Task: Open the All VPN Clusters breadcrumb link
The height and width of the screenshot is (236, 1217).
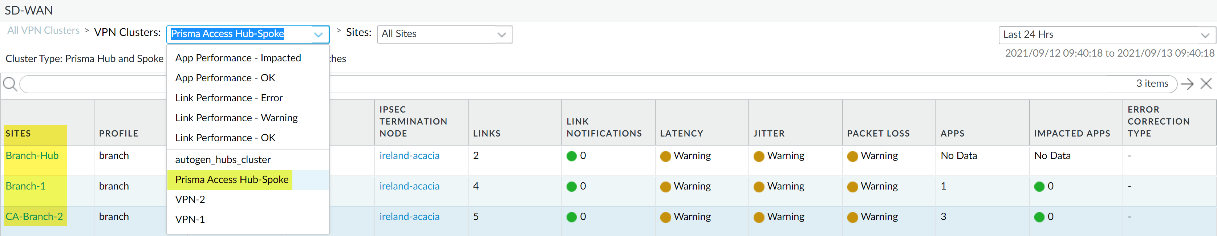Action: tap(44, 30)
